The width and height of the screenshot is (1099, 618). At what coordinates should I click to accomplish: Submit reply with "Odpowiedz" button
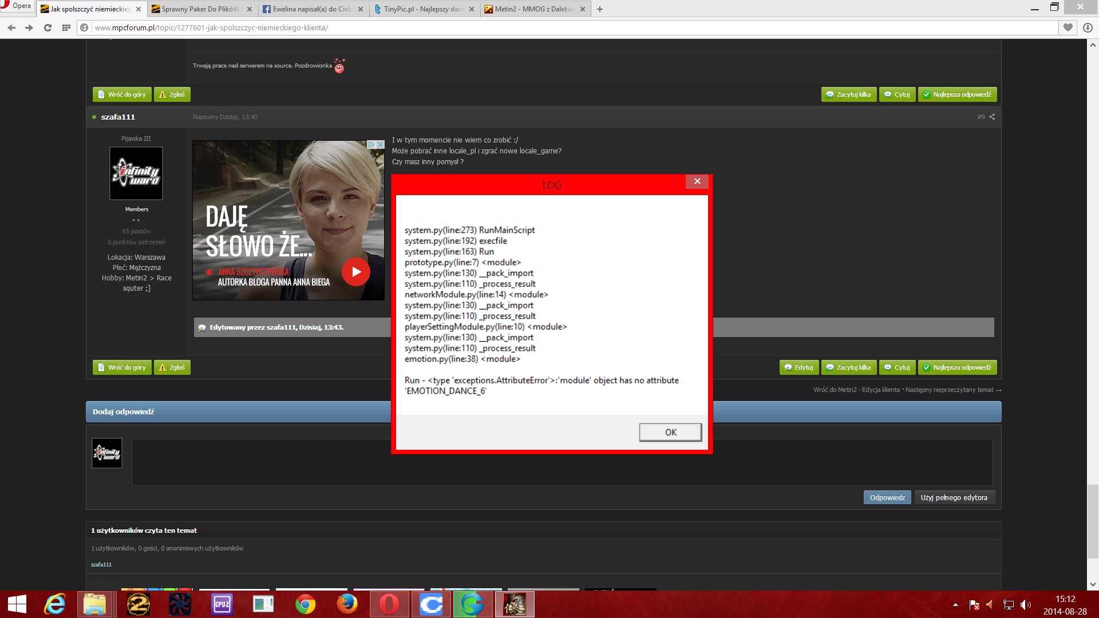point(887,498)
